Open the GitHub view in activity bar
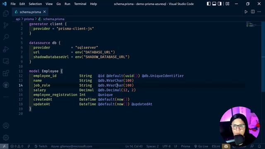 point(6,85)
